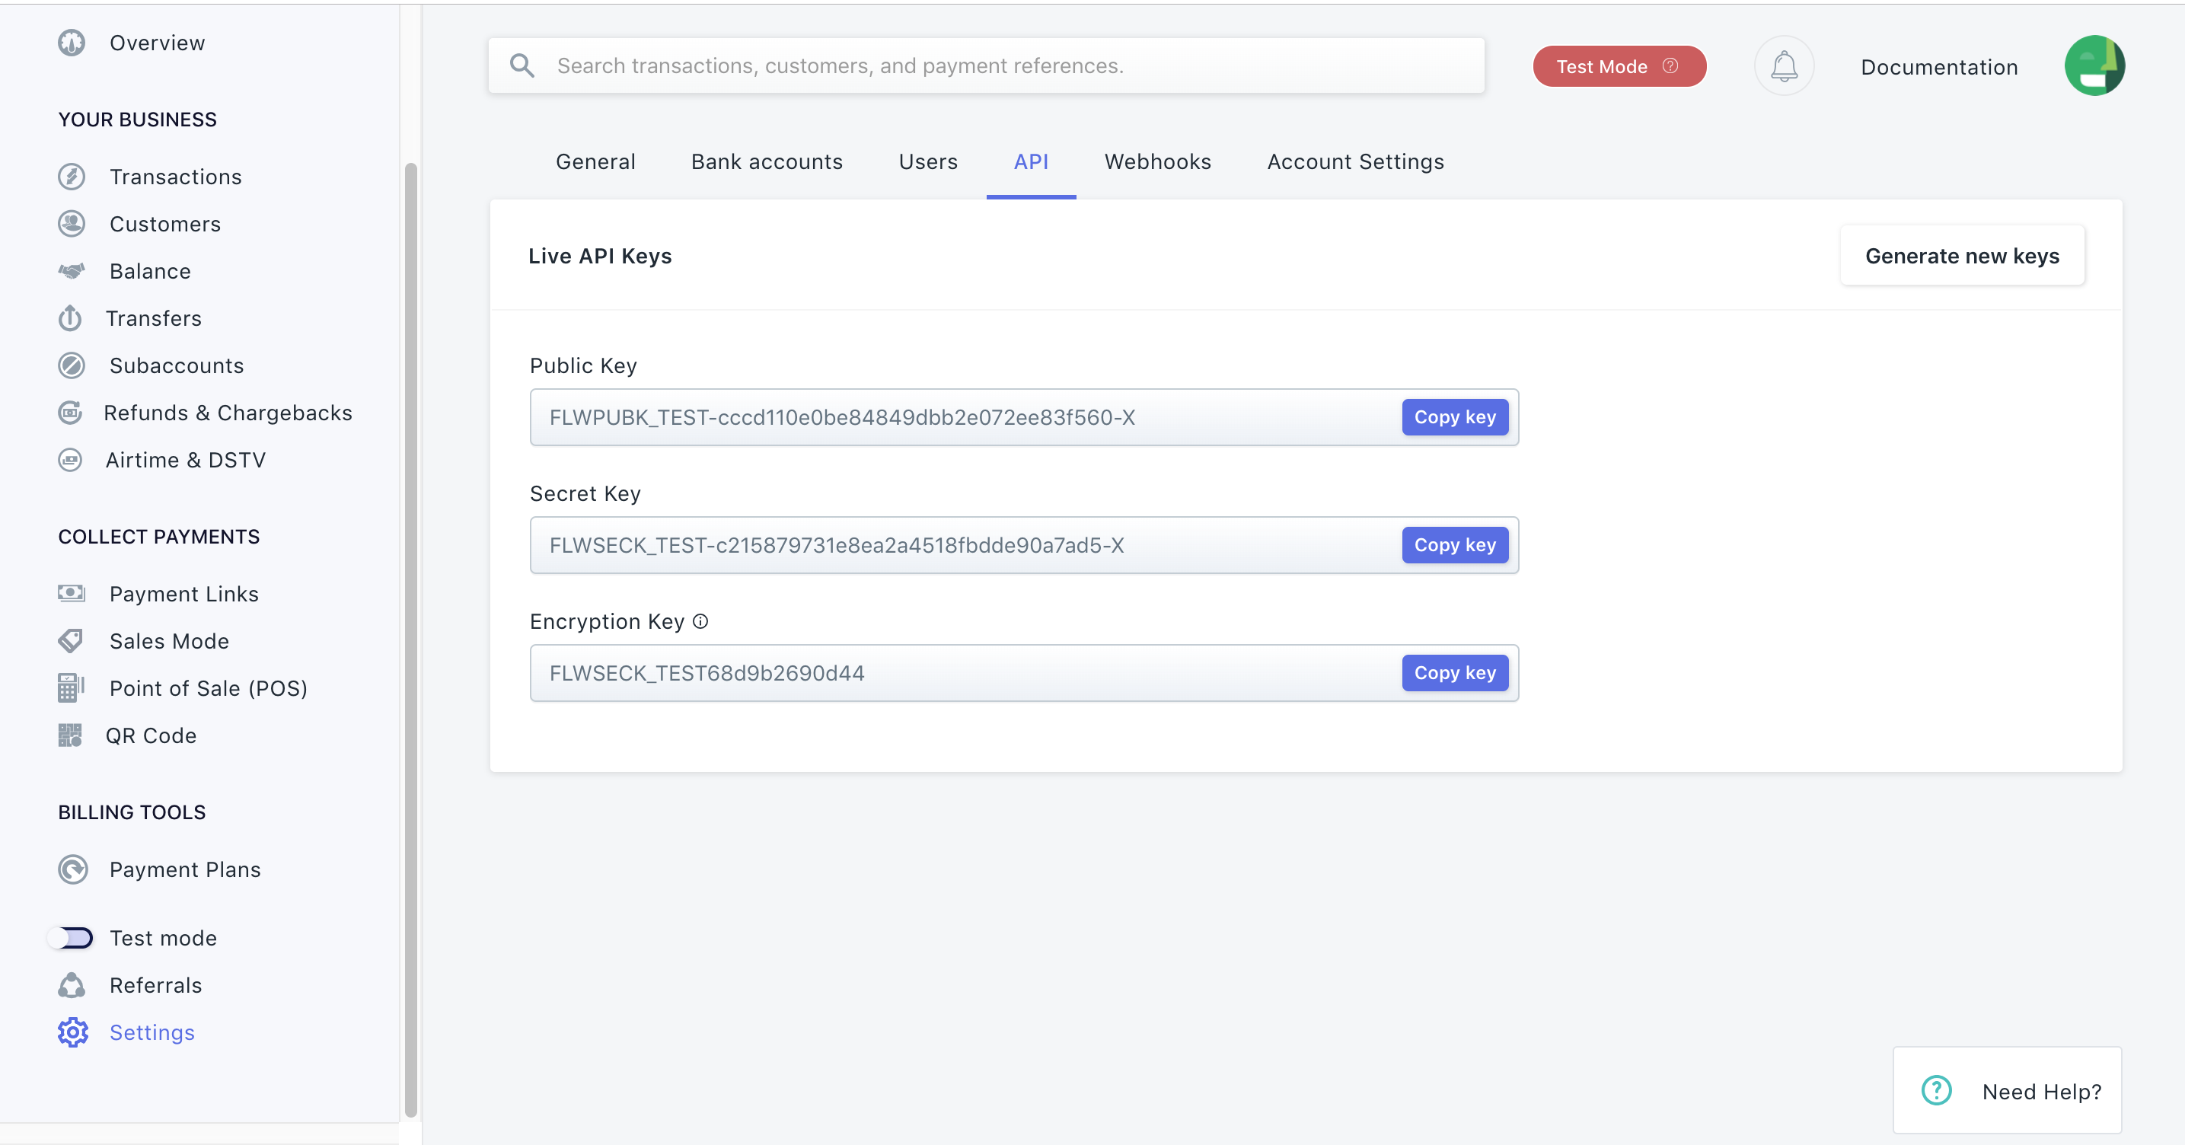Click the sidebar vertical scrollbar

[x=410, y=640]
